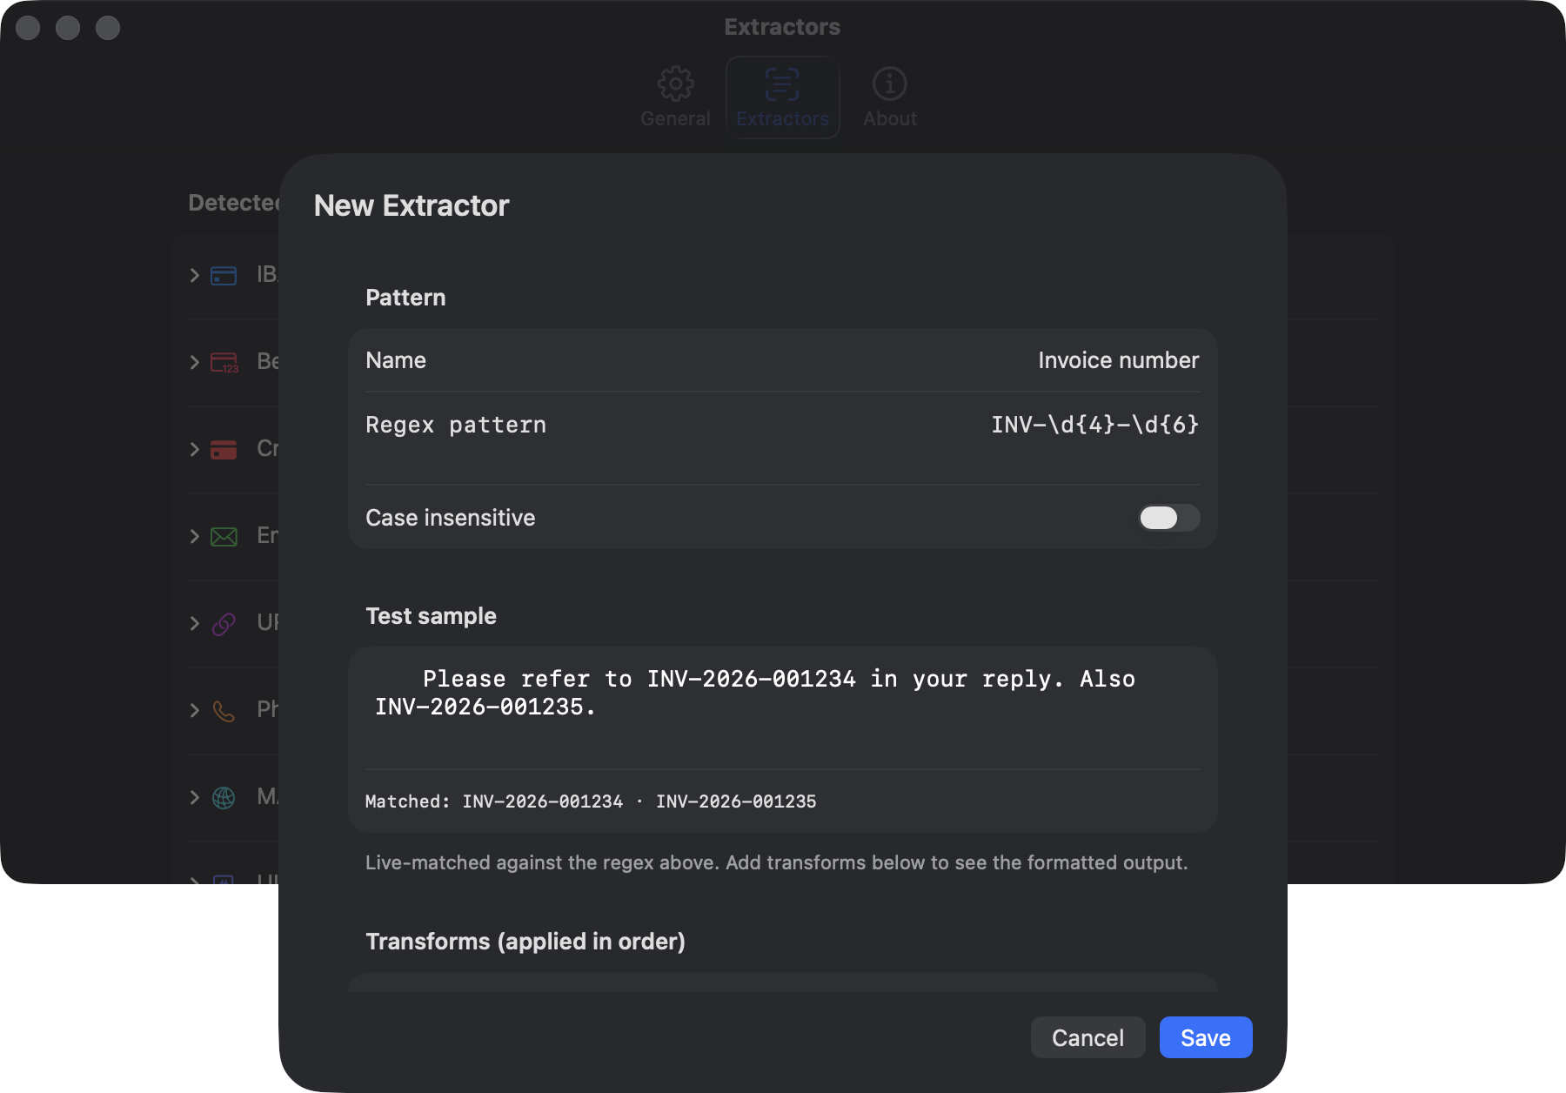Image resolution: width=1566 pixels, height=1093 pixels.
Task: Click the Pattern section heading
Action: (405, 298)
